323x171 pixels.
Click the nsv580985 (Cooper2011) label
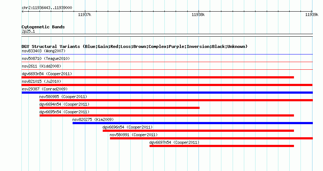(x=63, y=97)
